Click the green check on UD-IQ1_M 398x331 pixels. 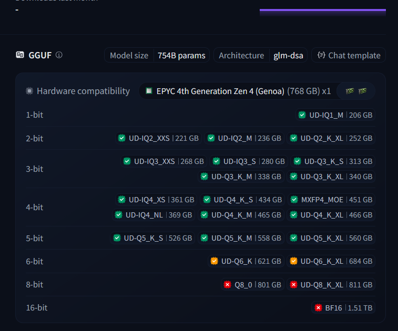[302, 115]
